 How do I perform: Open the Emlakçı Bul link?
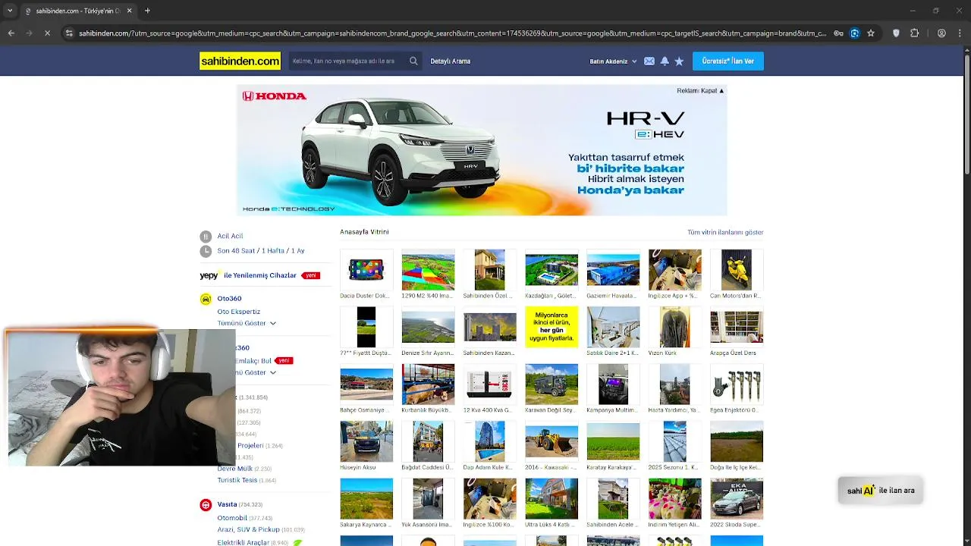click(253, 361)
